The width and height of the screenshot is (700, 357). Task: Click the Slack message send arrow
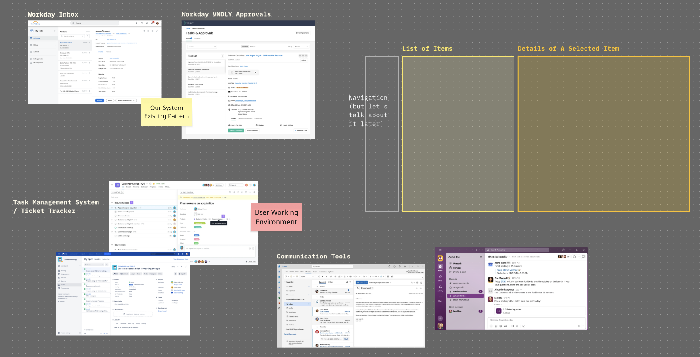[x=579, y=326]
